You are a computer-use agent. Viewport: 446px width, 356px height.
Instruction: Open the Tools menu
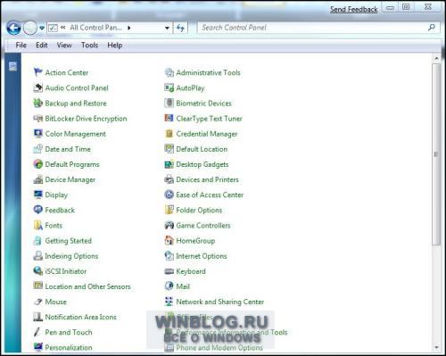[x=90, y=46]
